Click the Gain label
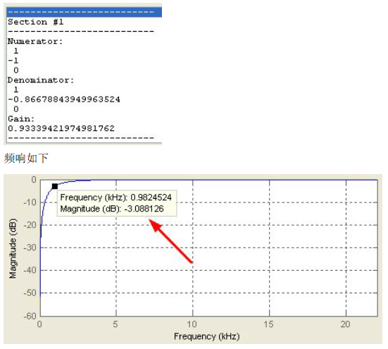This screenshot has width=388, height=349. [21, 118]
